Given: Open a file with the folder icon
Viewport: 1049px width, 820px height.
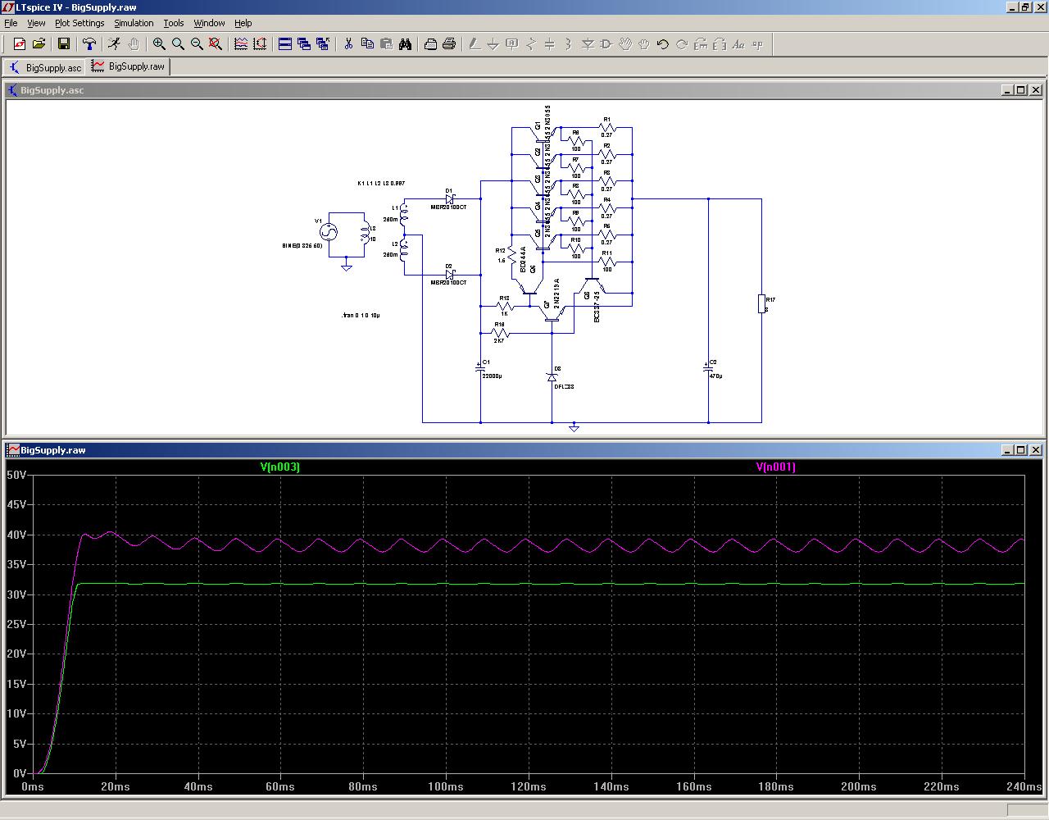Looking at the screenshot, I should click(39, 44).
